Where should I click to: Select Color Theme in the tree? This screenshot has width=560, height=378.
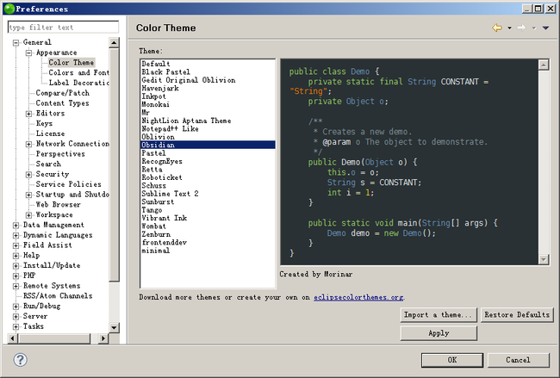(x=71, y=63)
